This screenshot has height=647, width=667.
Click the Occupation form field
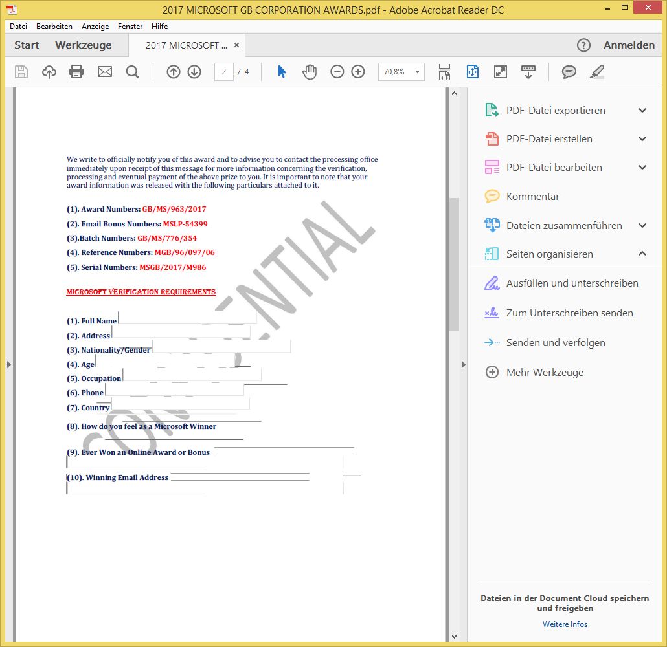(x=192, y=375)
